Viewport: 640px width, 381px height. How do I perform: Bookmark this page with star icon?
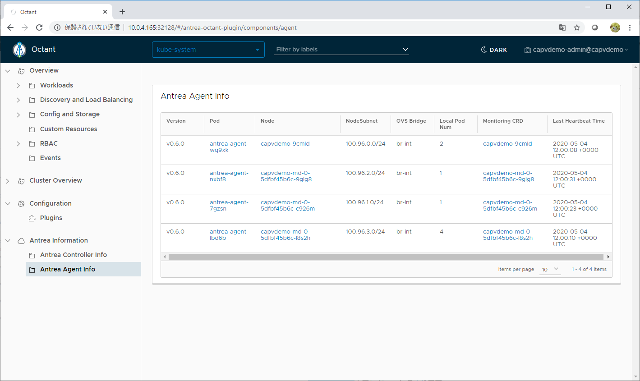577,28
